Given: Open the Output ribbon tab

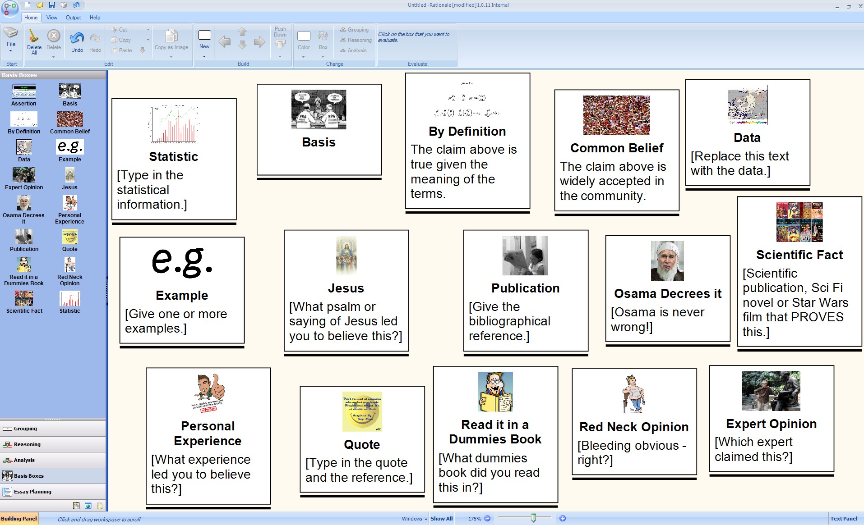Looking at the screenshot, I should pyautogui.click(x=73, y=18).
